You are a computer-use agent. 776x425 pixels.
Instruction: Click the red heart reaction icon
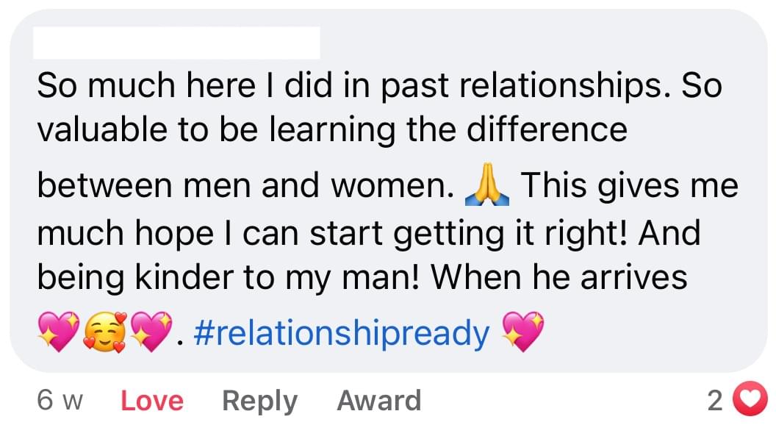pos(750,401)
